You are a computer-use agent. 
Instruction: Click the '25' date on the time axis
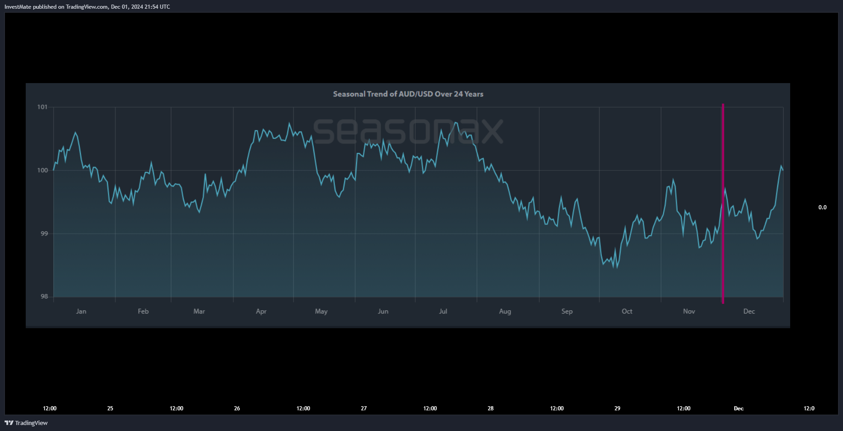coord(110,409)
